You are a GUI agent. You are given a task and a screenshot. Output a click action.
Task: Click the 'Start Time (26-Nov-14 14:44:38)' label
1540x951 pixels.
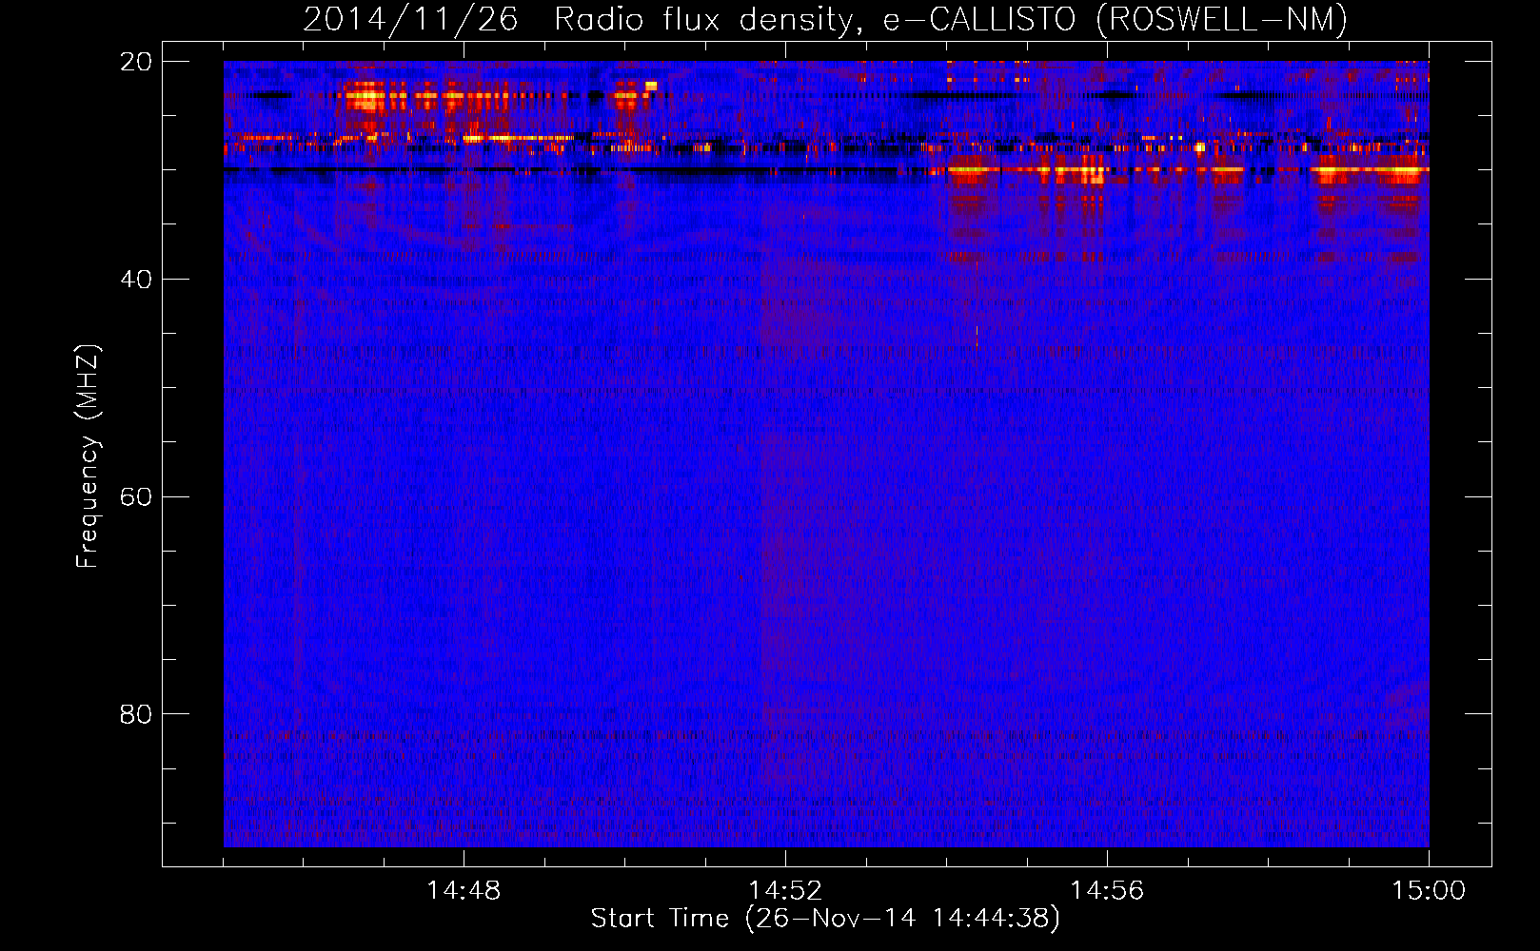click(825, 919)
